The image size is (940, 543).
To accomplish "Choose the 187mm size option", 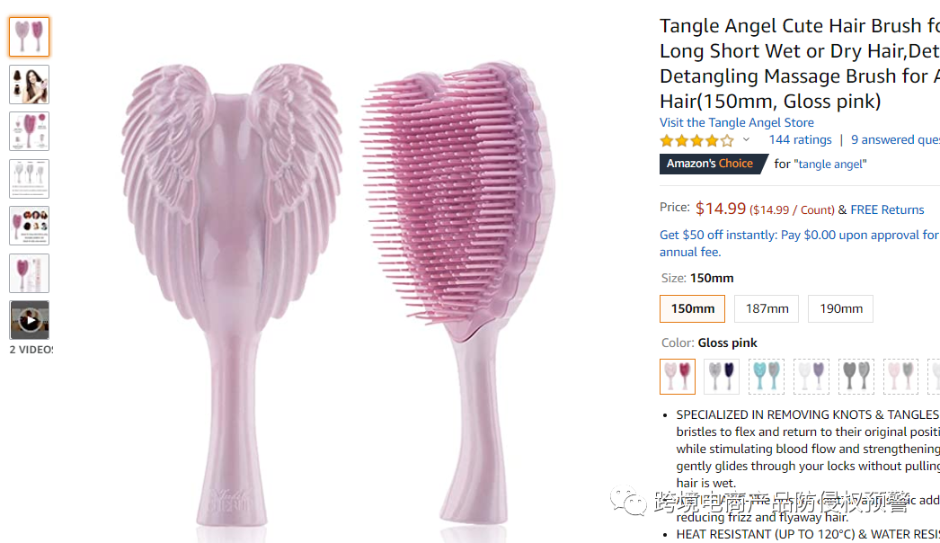I will point(767,308).
